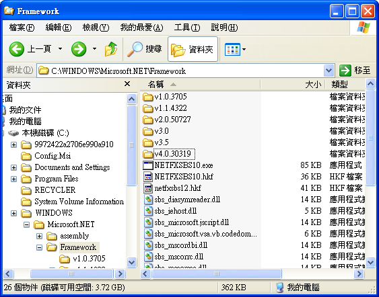Click the address bar path field
379x297 pixels.
tap(180, 71)
